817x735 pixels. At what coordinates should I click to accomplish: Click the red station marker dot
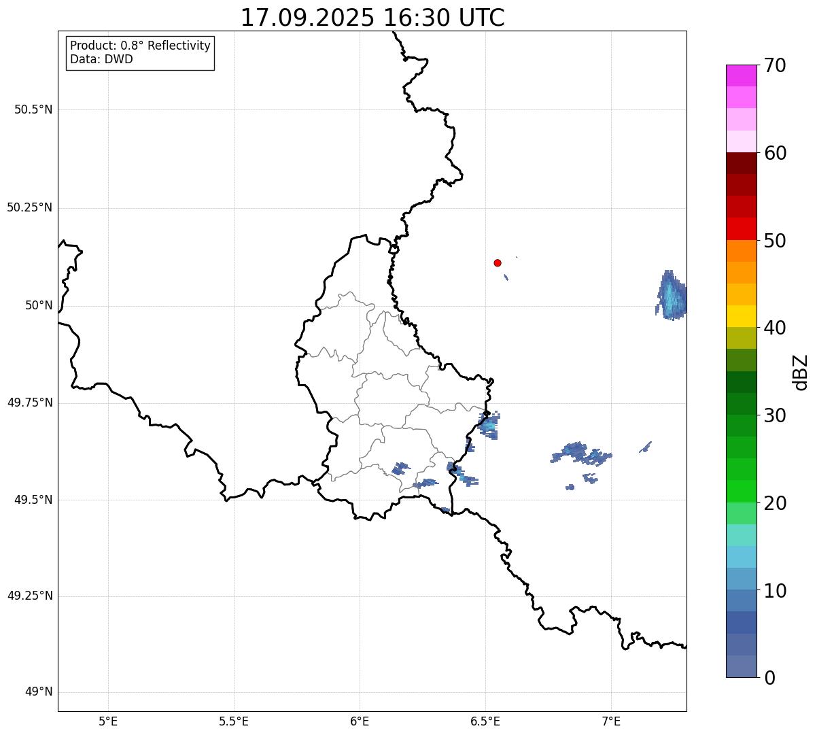pos(498,262)
